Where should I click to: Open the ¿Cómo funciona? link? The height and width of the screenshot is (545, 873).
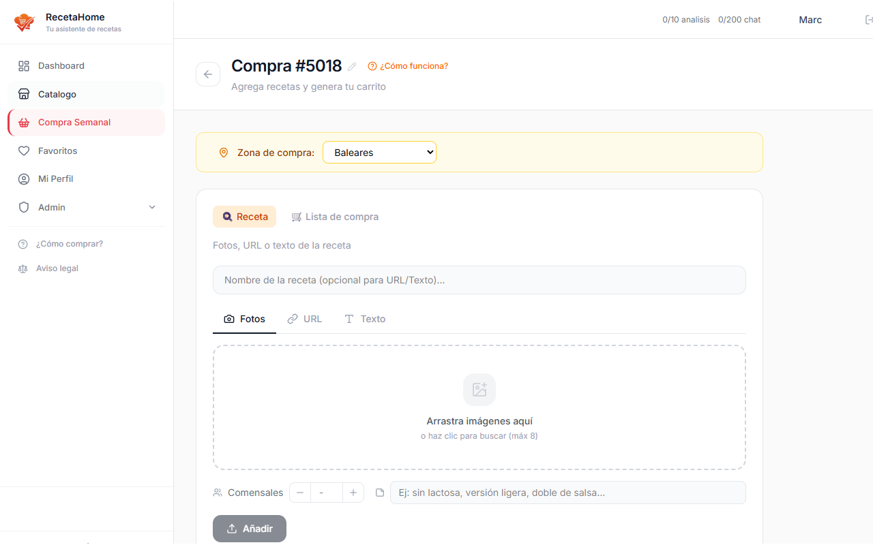[x=407, y=66]
